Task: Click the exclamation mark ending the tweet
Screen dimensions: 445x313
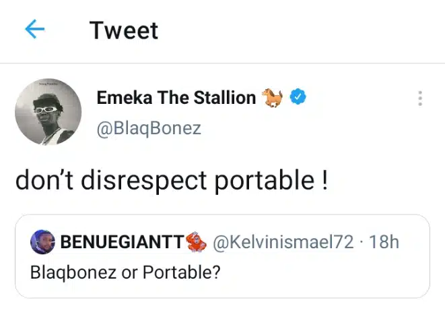Action: pos(325,181)
